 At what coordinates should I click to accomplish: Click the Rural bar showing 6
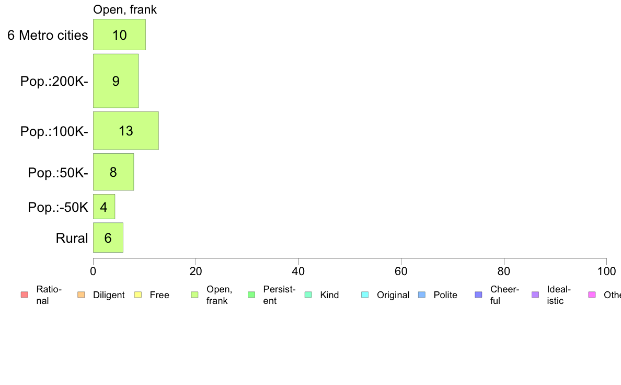point(108,237)
